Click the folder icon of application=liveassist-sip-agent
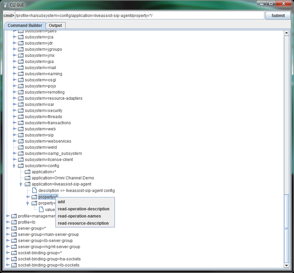Image resolution: width=294 pixels, height=273 pixels. pyautogui.click(x=28, y=184)
